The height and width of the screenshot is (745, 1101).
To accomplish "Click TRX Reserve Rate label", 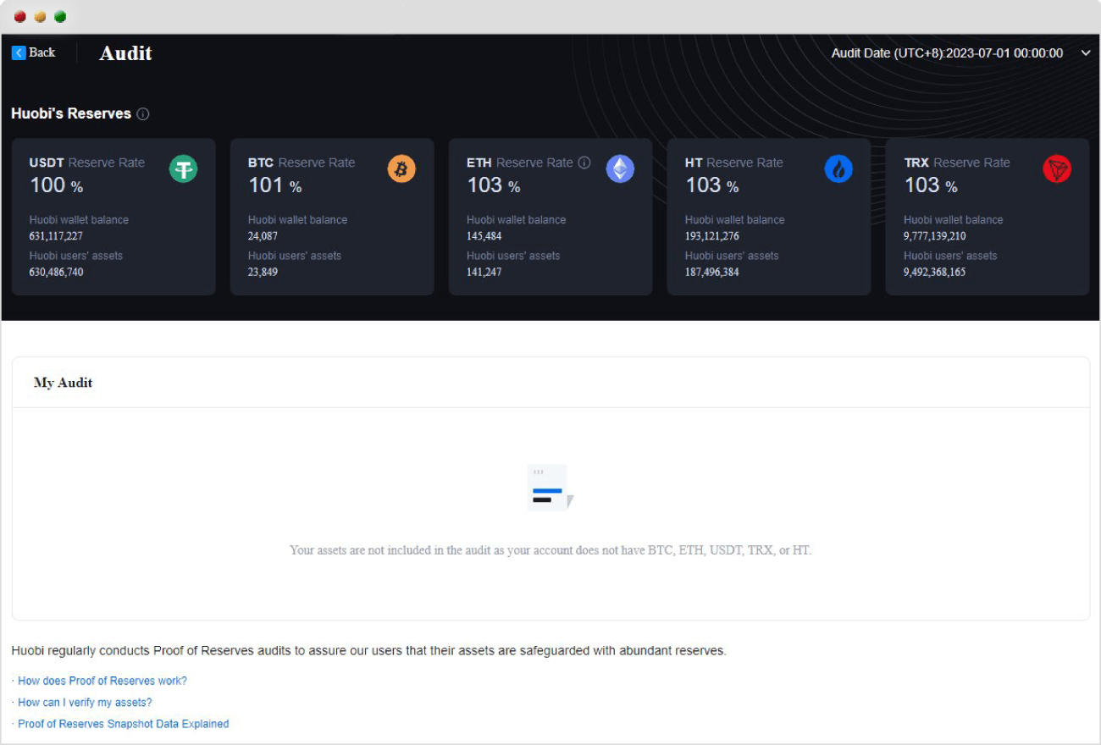I will [x=957, y=163].
